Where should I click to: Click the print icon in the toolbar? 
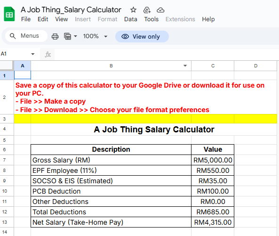coord(55,37)
